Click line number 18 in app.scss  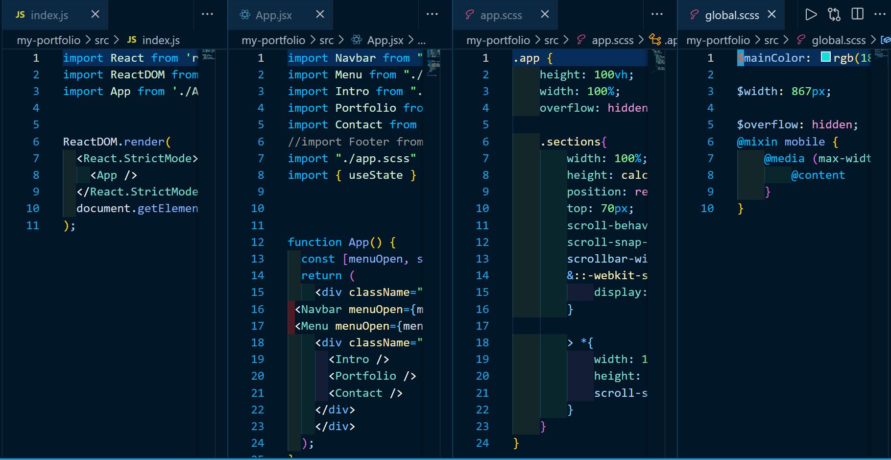coord(482,342)
